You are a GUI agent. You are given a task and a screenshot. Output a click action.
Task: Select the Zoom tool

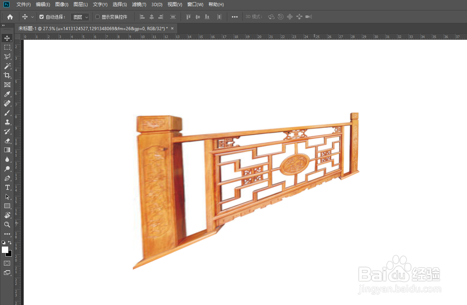pyautogui.click(x=7, y=225)
